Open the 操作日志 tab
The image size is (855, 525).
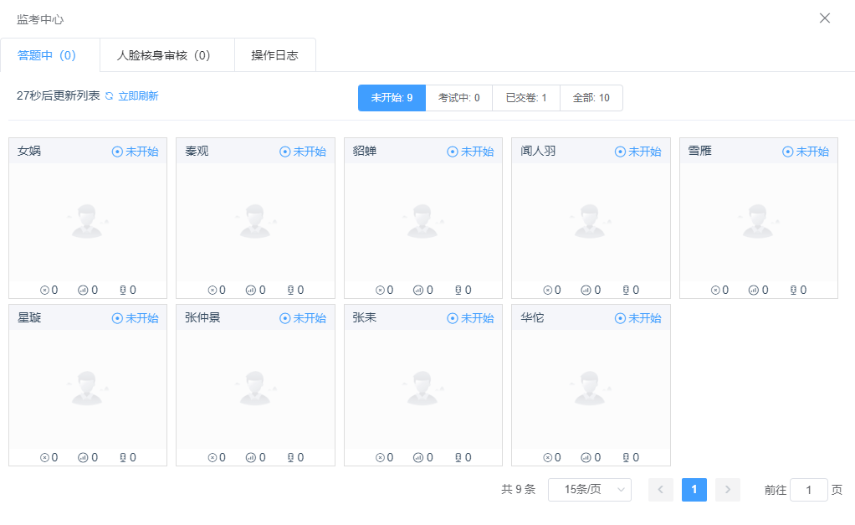pos(274,55)
